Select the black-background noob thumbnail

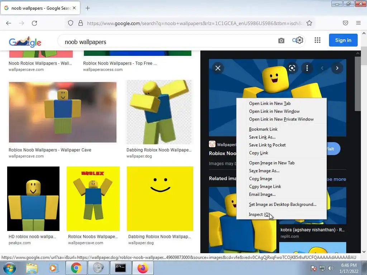point(33,199)
